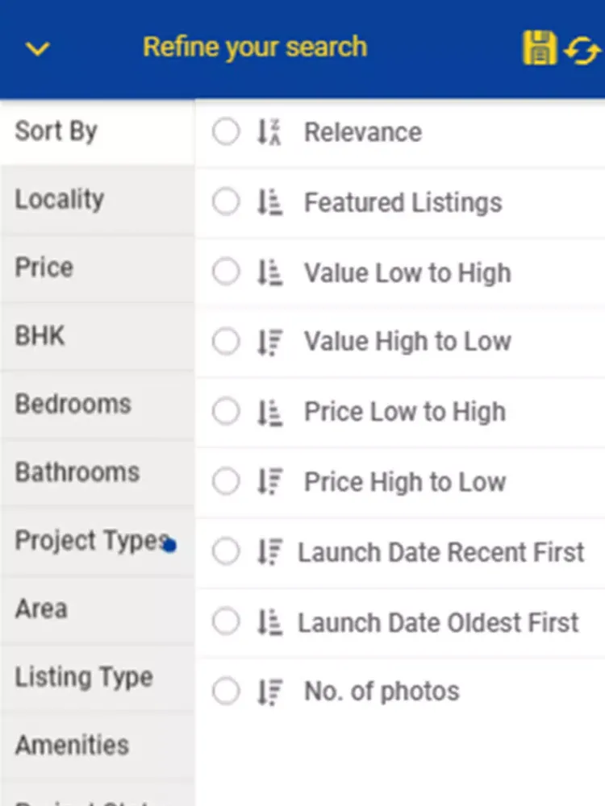Go to the Project Types filter
The image size is (605, 806).
(98, 541)
